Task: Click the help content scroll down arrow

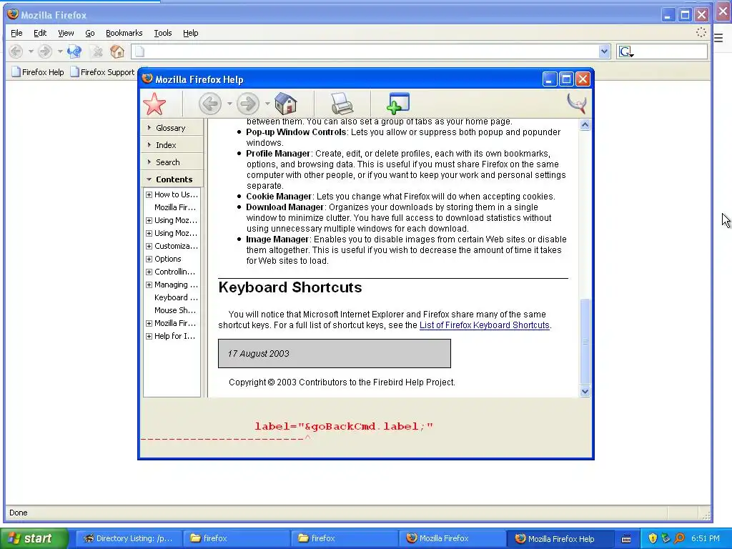Action: 585,392
